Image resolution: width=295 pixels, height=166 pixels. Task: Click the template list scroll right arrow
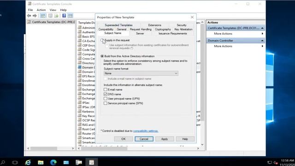pos(198,148)
